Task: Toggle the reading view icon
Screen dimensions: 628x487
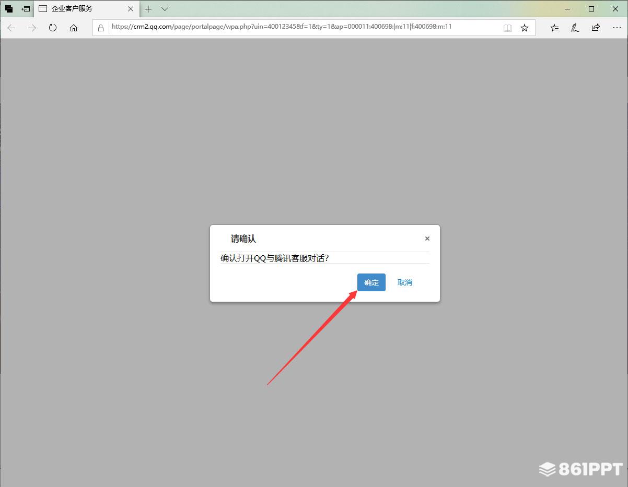Action: coord(507,28)
